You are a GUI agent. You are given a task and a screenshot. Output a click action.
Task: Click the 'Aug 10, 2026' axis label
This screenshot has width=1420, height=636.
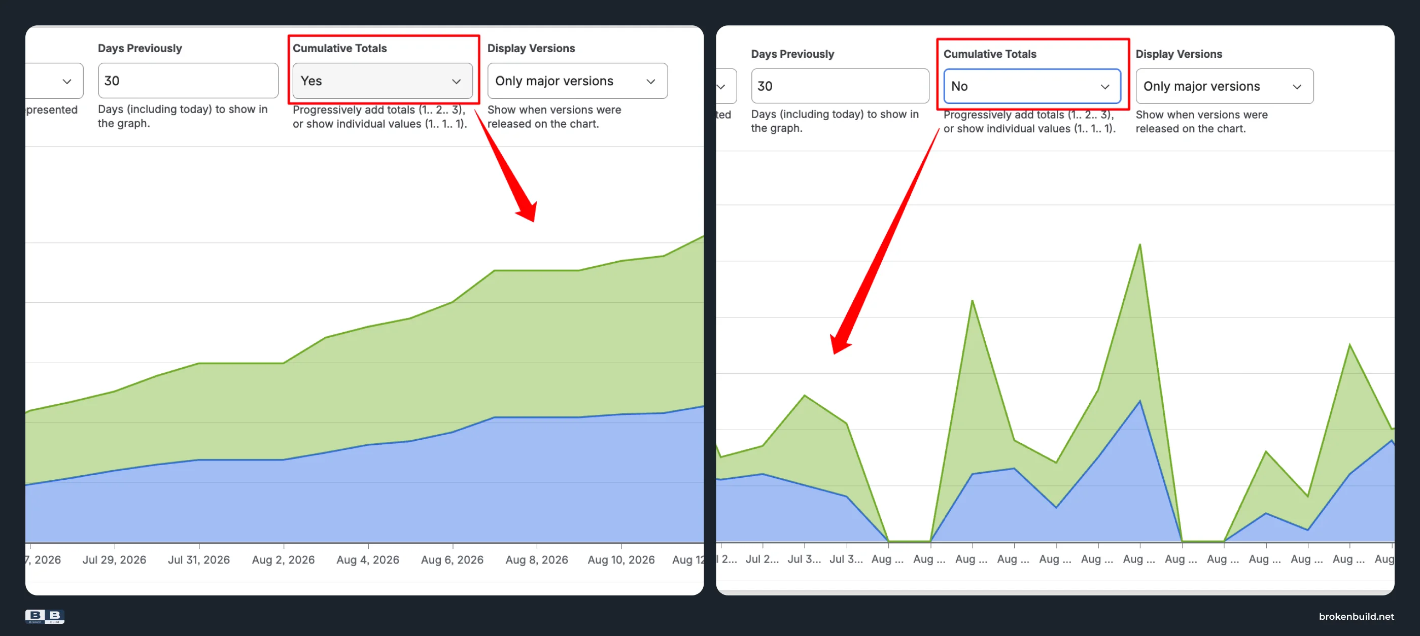pyautogui.click(x=620, y=559)
